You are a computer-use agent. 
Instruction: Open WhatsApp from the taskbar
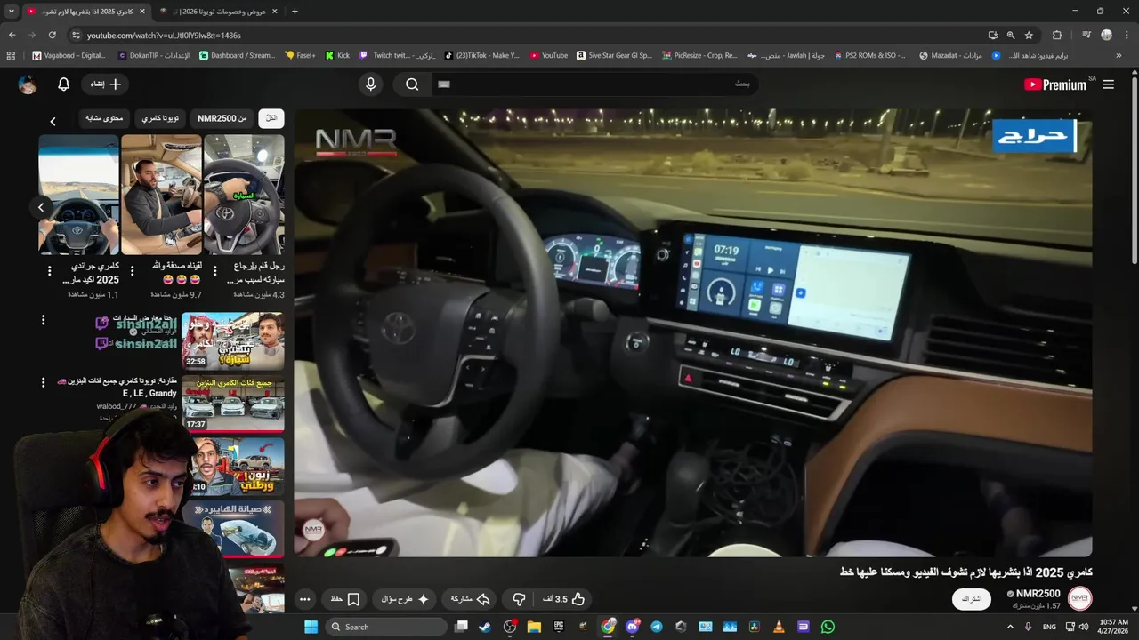[828, 627]
